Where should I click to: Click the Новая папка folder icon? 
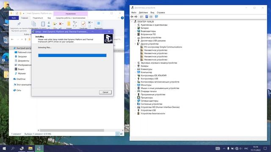pos(69,24)
